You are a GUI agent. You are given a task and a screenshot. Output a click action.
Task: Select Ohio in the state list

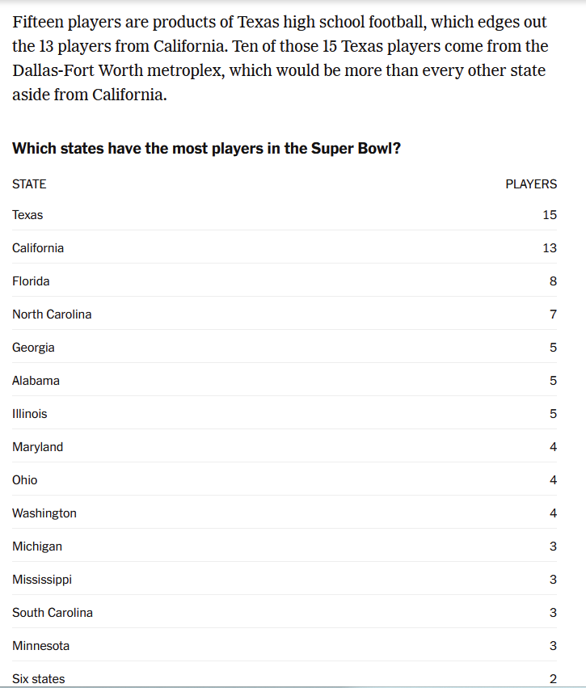(x=24, y=480)
